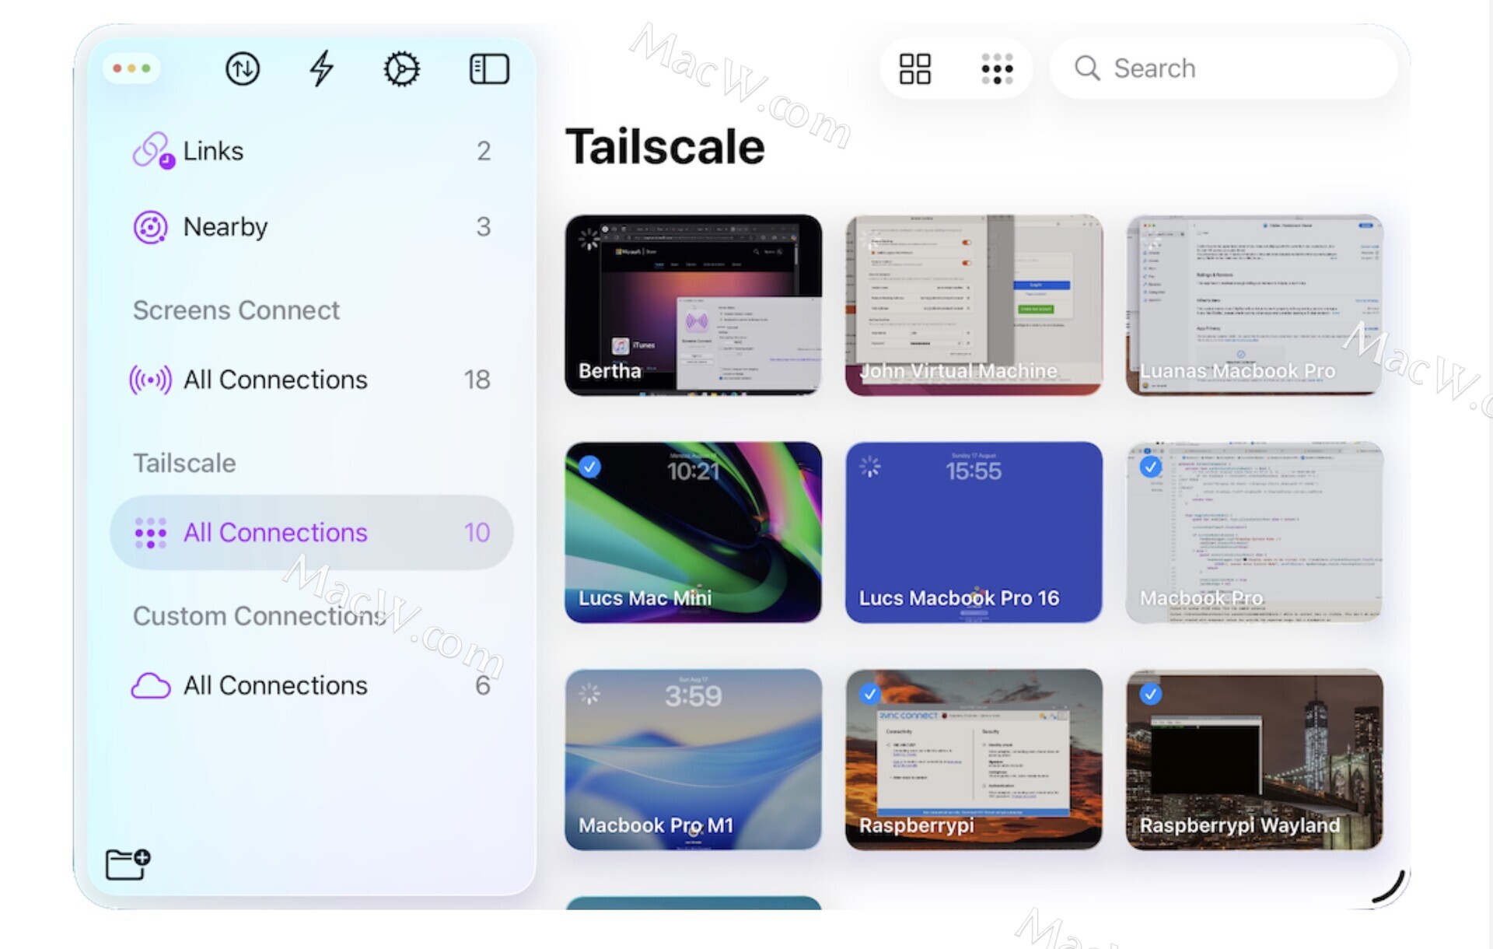Switch to small dots grid view

[x=997, y=68]
